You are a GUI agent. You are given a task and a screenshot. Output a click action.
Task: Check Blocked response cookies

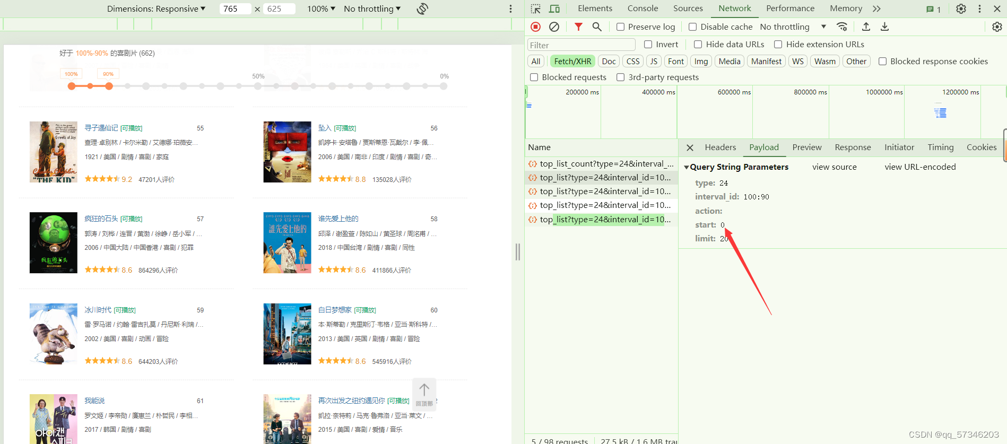(x=882, y=61)
